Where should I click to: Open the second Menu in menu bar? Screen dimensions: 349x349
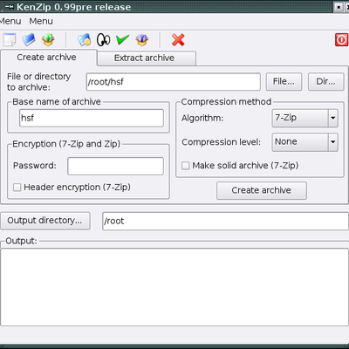(41, 21)
